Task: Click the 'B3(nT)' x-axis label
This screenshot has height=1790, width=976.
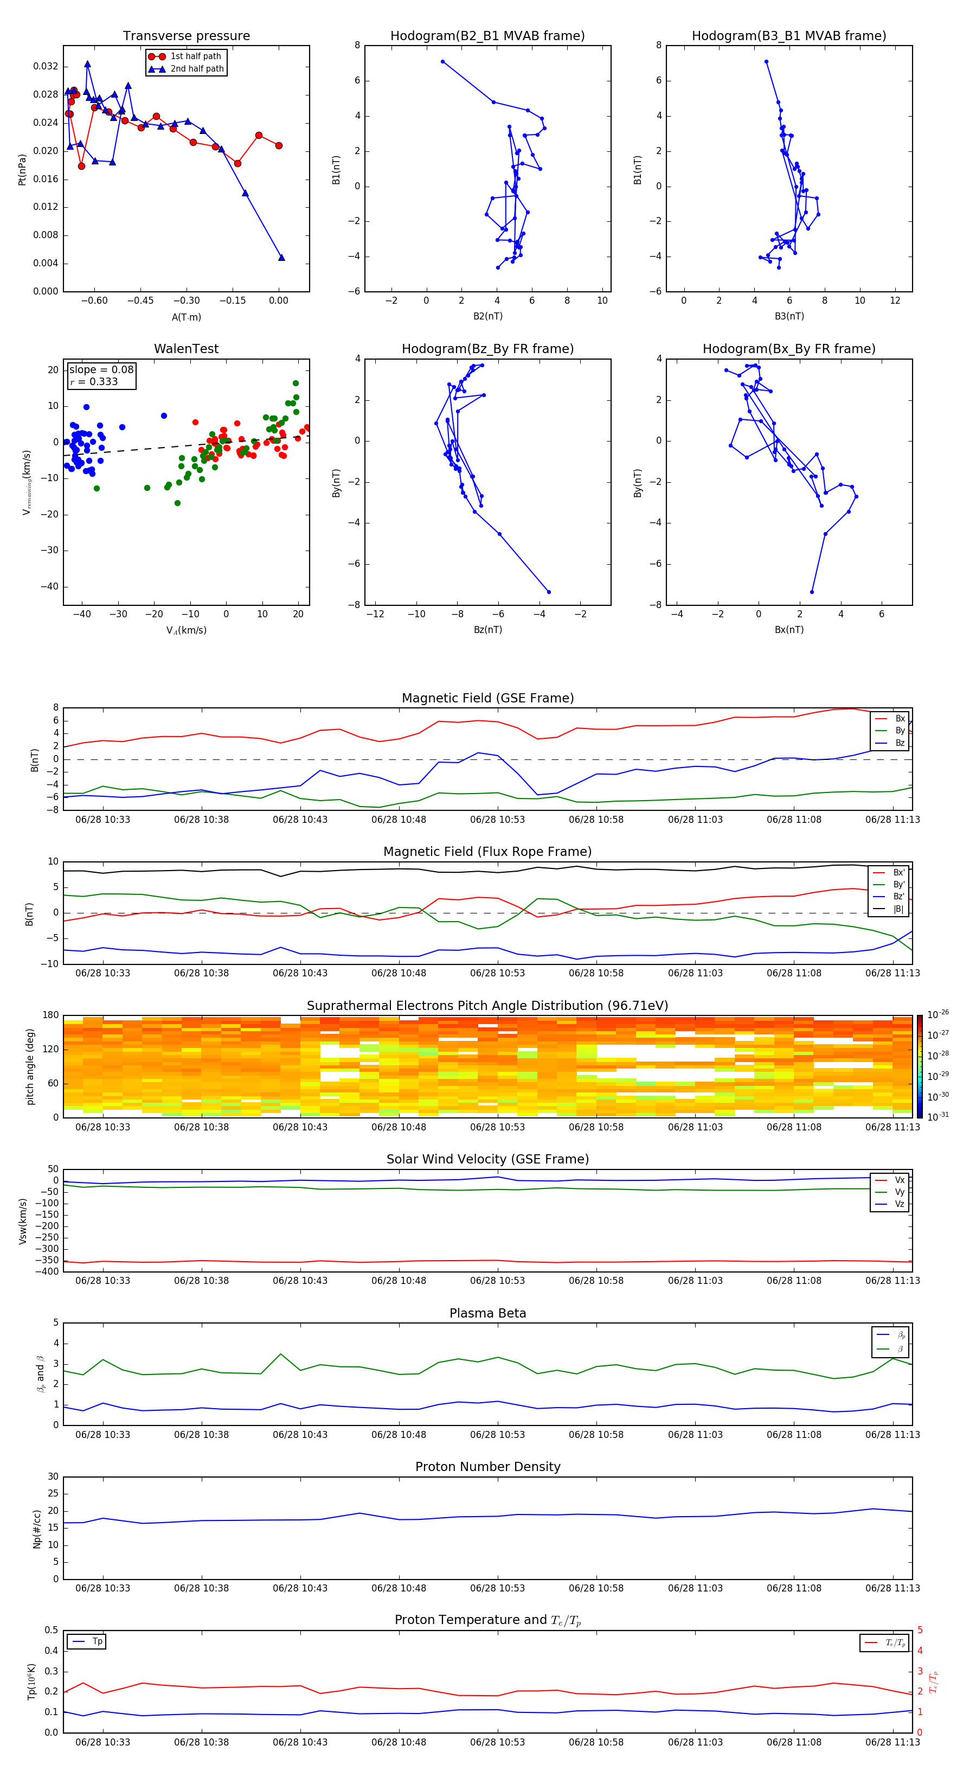Action: [789, 316]
